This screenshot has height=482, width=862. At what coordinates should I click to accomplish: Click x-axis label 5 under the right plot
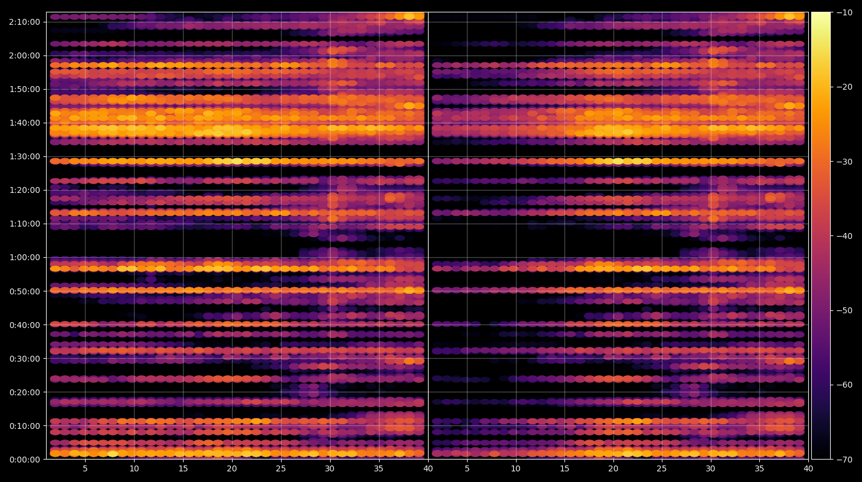[x=467, y=469]
